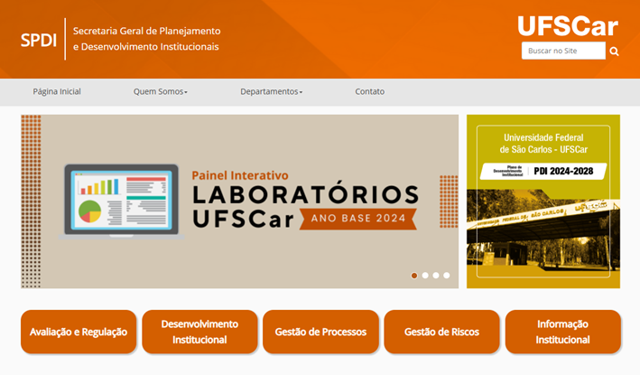This screenshot has height=375, width=640.
Task: Click the SPDI logo text
Action: (x=39, y=40)
